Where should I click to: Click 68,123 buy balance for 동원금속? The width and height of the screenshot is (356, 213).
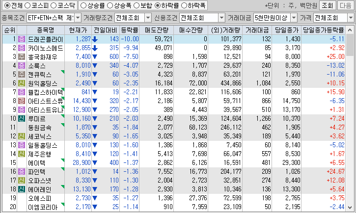[198, 128]
